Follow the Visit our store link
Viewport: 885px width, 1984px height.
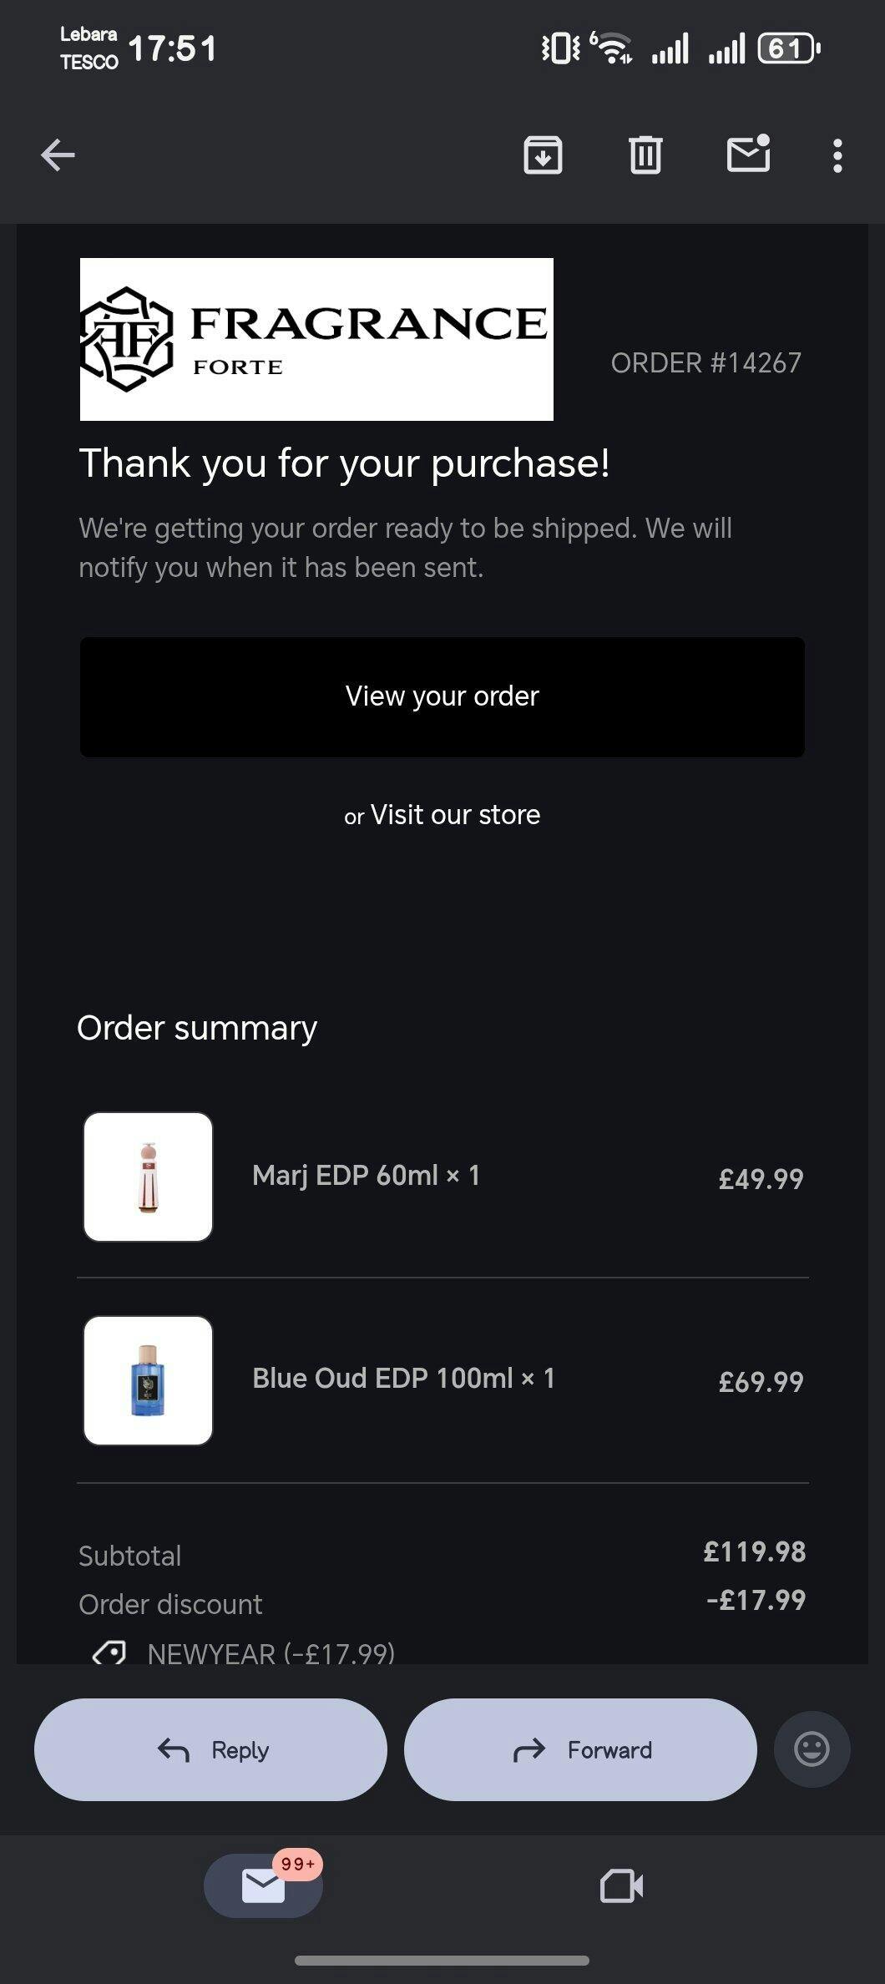(x=455, y=815)
